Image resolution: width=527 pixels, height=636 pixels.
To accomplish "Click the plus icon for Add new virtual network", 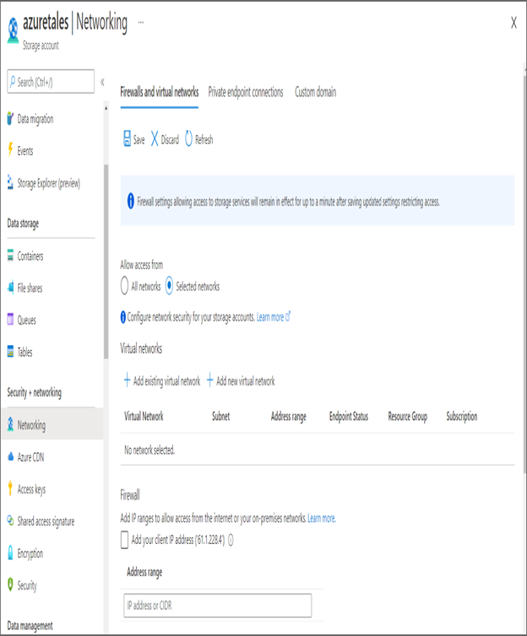I will pos(210,380).
